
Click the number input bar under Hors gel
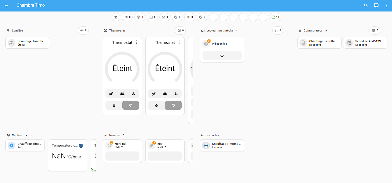click(122, 156)
